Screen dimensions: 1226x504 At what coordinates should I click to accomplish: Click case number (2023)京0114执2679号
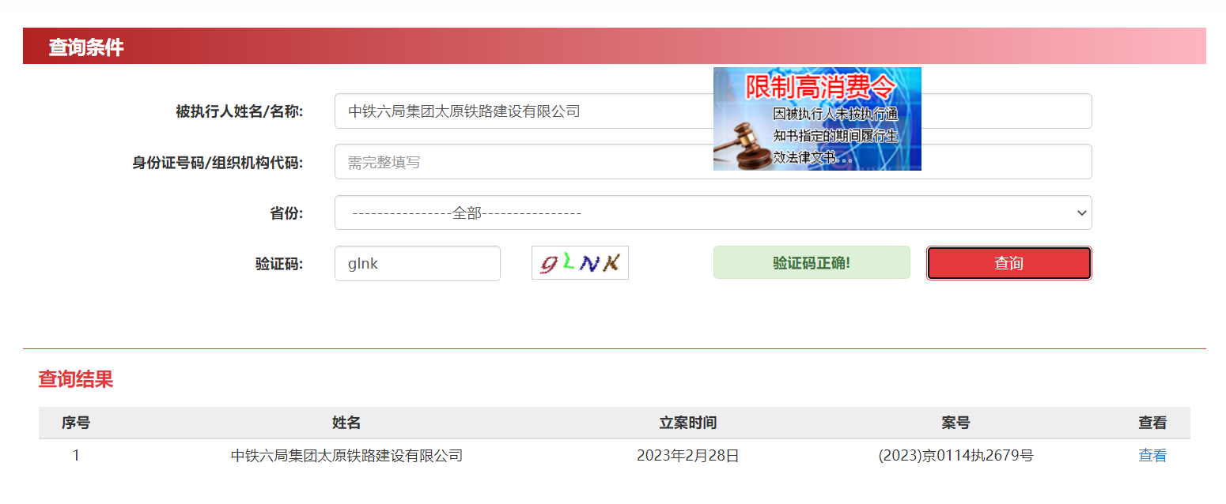[x=955, y=456]
